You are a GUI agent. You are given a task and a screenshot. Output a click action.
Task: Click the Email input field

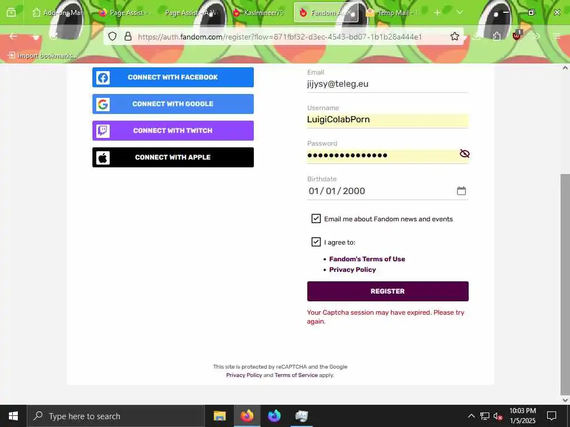pos(387,84)
